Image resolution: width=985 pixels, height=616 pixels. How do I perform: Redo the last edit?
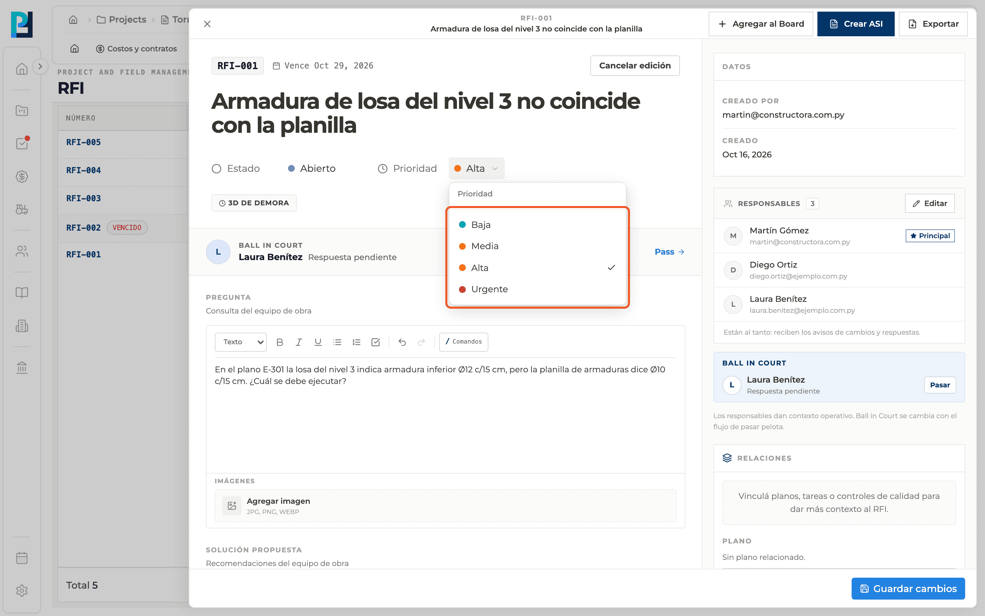point(421,342)
